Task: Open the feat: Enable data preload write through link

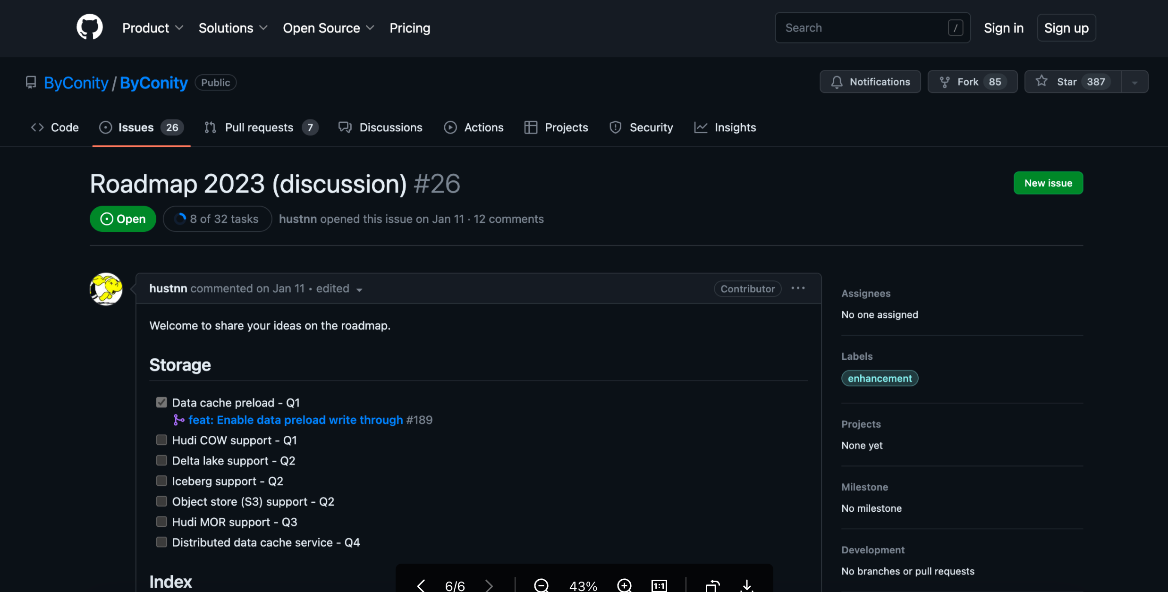Action: [296, 420]
